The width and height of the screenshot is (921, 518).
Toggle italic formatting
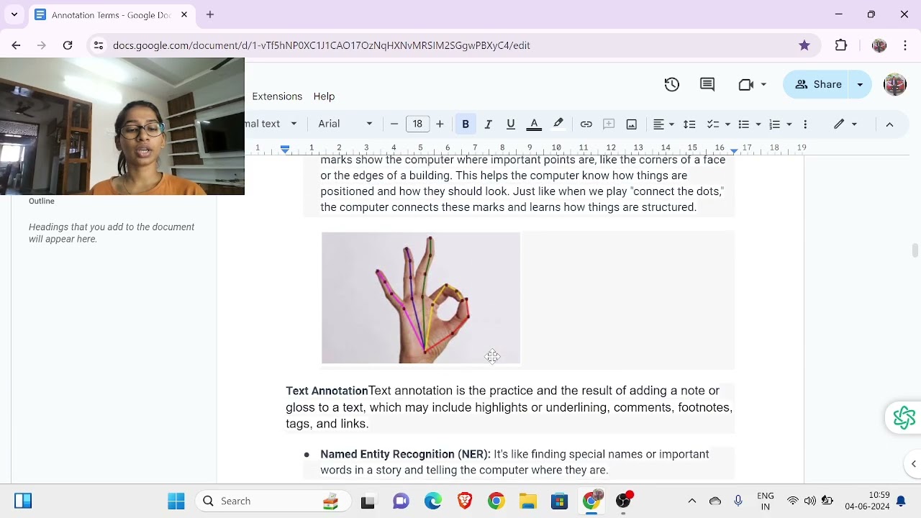point(488,124)
